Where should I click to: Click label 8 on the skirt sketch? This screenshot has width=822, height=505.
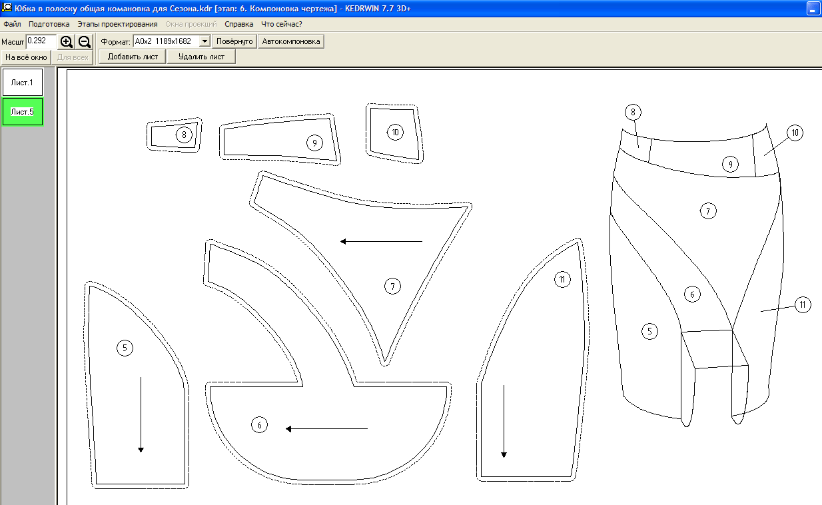(633, 112)
